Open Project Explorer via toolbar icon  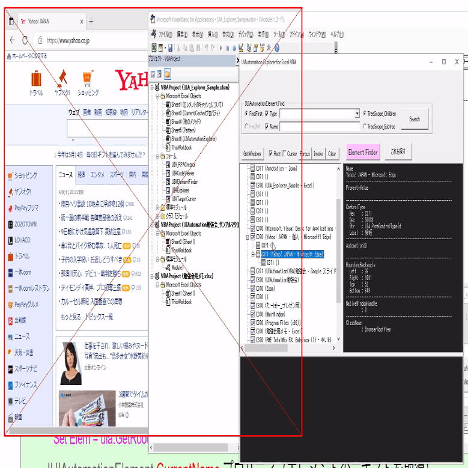point(249,47)
